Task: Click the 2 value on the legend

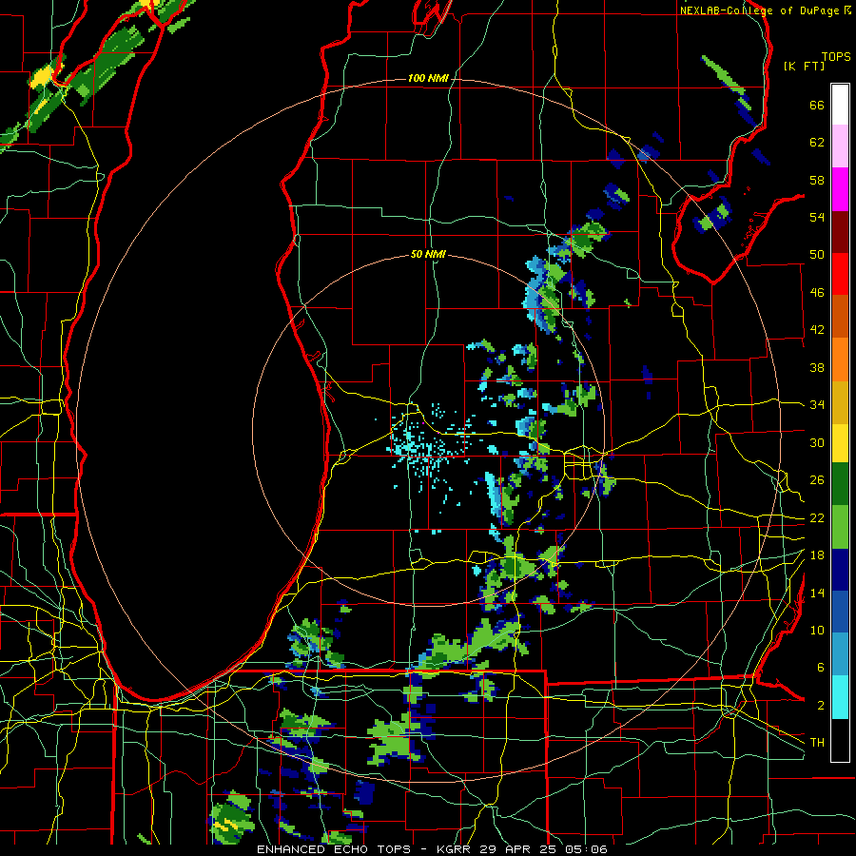Action: tap(820, 706)
